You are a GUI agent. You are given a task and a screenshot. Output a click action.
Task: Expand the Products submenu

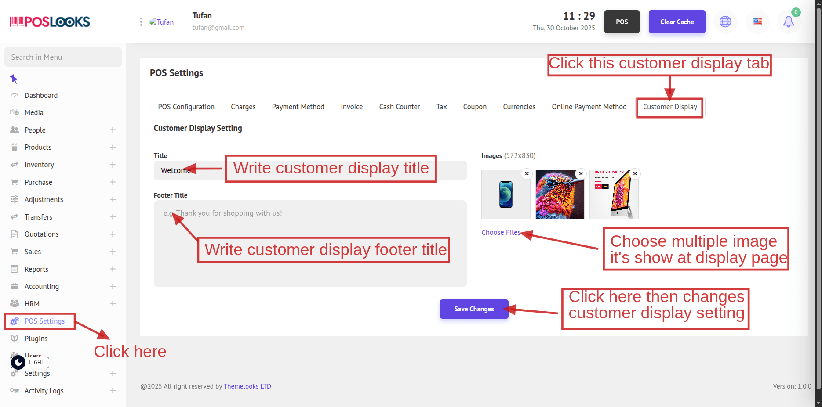[113, 148]
